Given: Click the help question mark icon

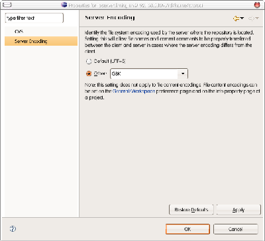Looking at the screenshot, I should tap(13, 229).
